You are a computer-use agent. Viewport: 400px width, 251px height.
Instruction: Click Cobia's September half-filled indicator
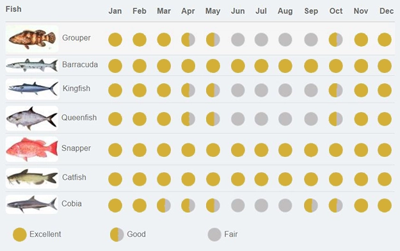coord(311,206)
